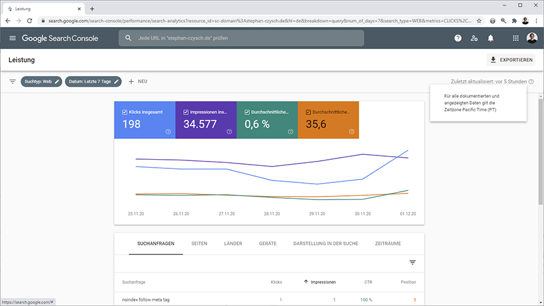Reload the page
Screen dimensions: 544x306
30,21
